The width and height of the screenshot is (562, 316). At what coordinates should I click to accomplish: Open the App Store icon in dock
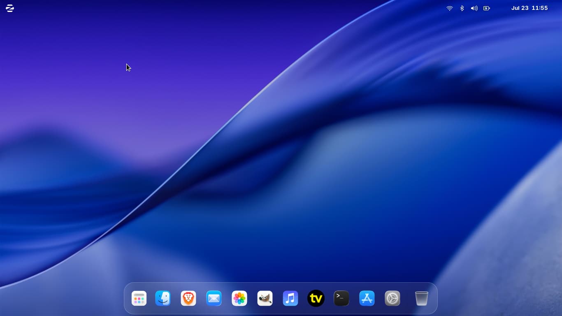coord(367,298)
